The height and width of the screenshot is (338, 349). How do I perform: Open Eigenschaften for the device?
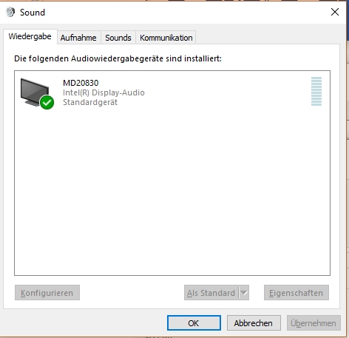tap(297, 293)
